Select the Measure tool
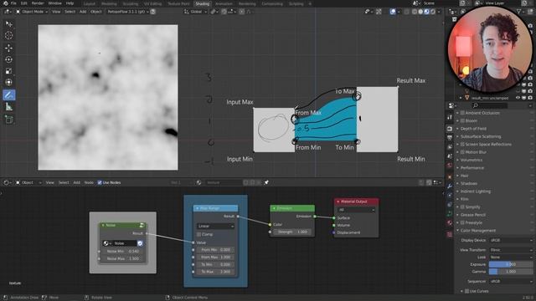This screenshot has width=536, height=301. point(9,107)
